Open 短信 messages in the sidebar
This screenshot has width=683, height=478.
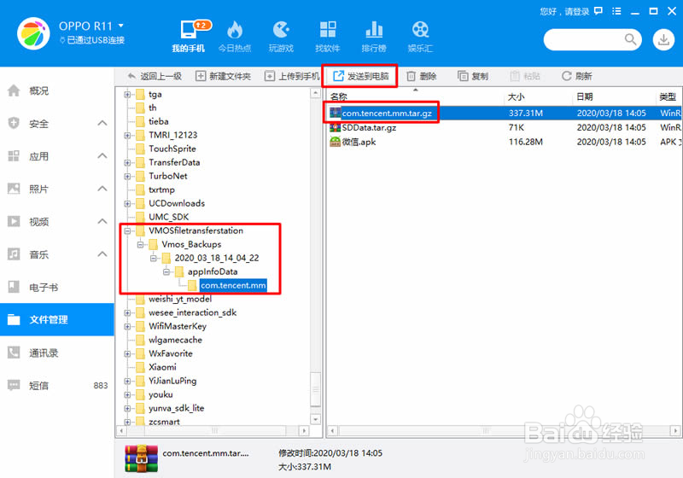pyautogui.click(x=56, y=385)
